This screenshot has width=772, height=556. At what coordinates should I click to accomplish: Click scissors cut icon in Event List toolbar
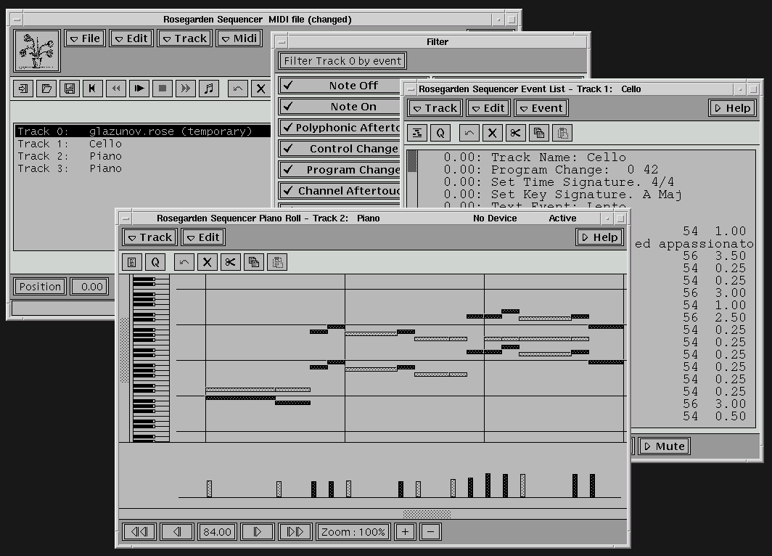[515, 133]
